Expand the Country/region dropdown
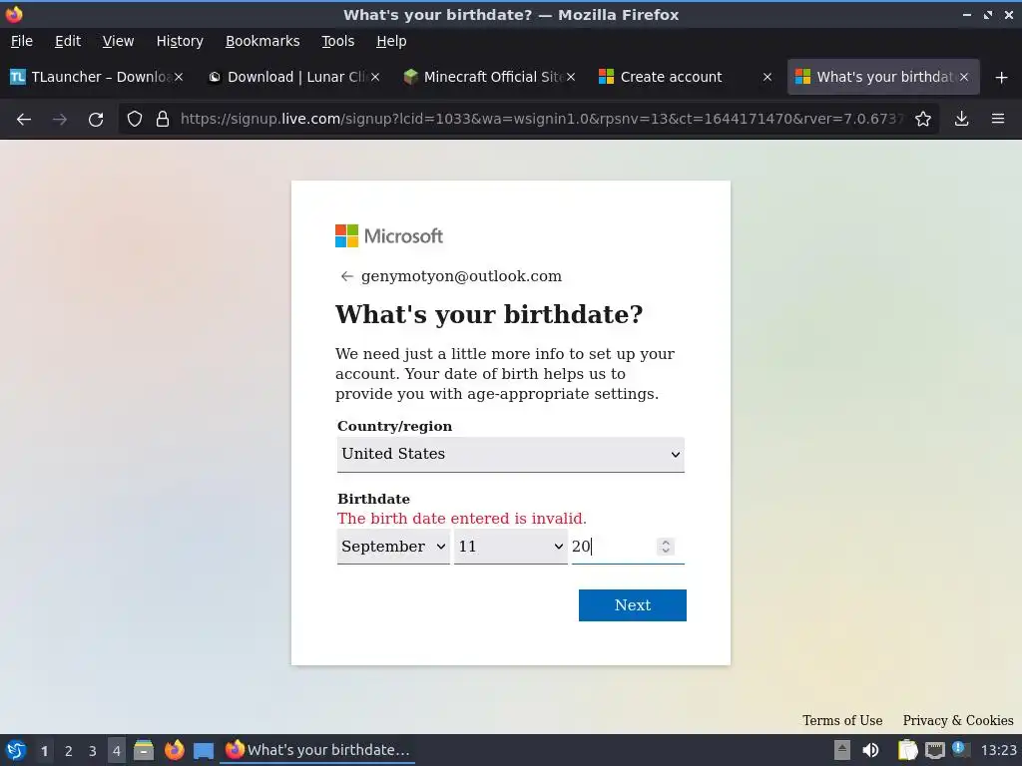The image size is (1022, 766). coord(510,454)
